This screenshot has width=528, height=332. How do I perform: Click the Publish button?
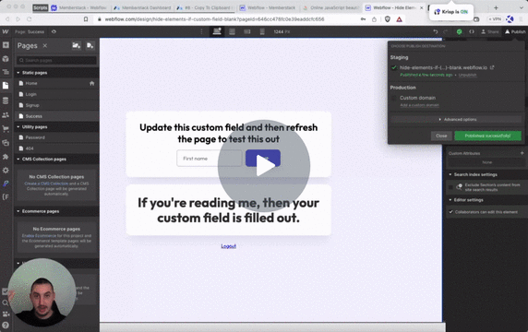(515, 31)
